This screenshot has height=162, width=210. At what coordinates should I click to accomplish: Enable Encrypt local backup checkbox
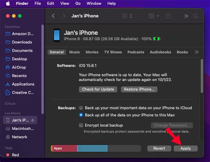[x=81, y=125]
